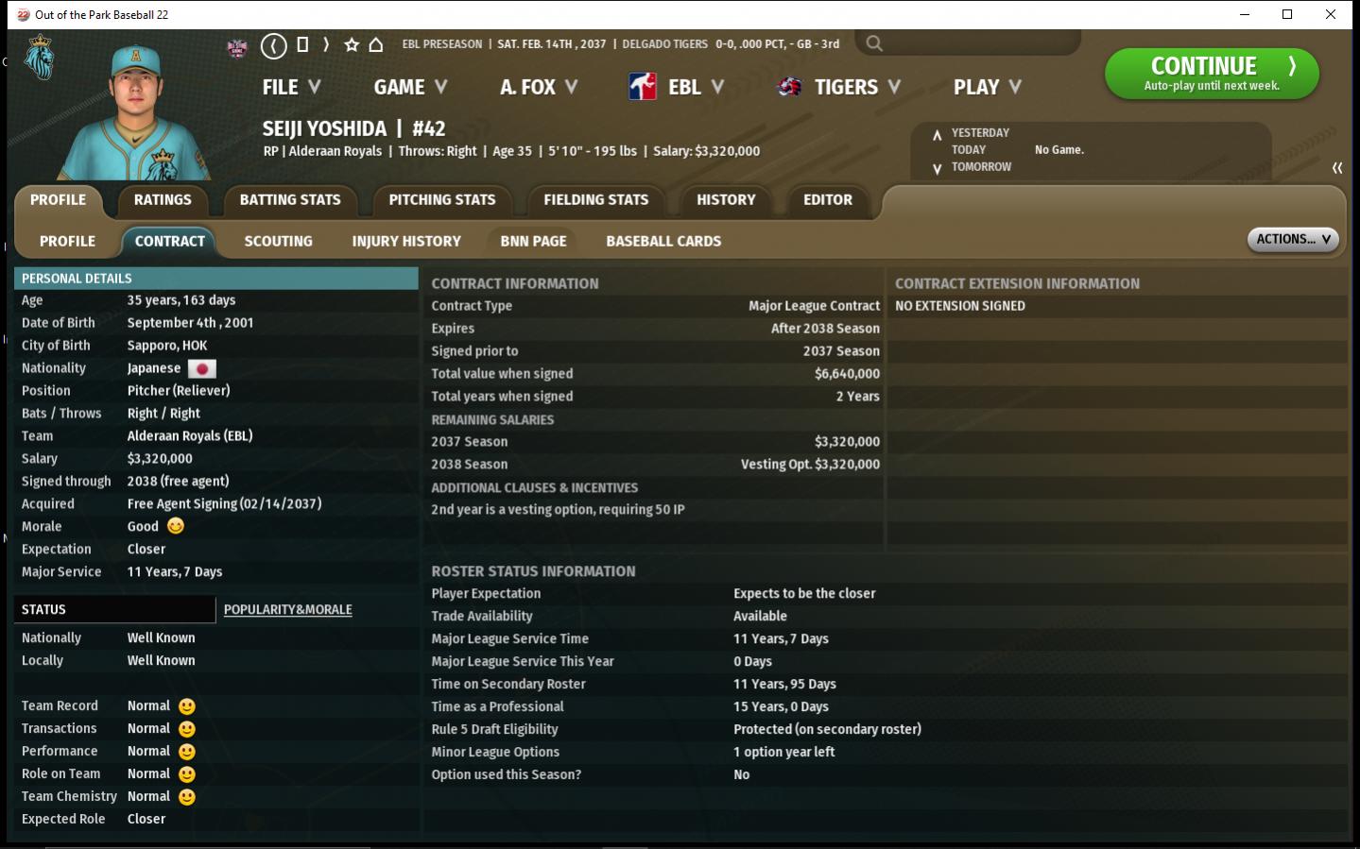The width and height of the screenshot is (1360, 849).
Task: Switch to the EDITOR tab
Action: pyautogui.click(x=828, y=200)
